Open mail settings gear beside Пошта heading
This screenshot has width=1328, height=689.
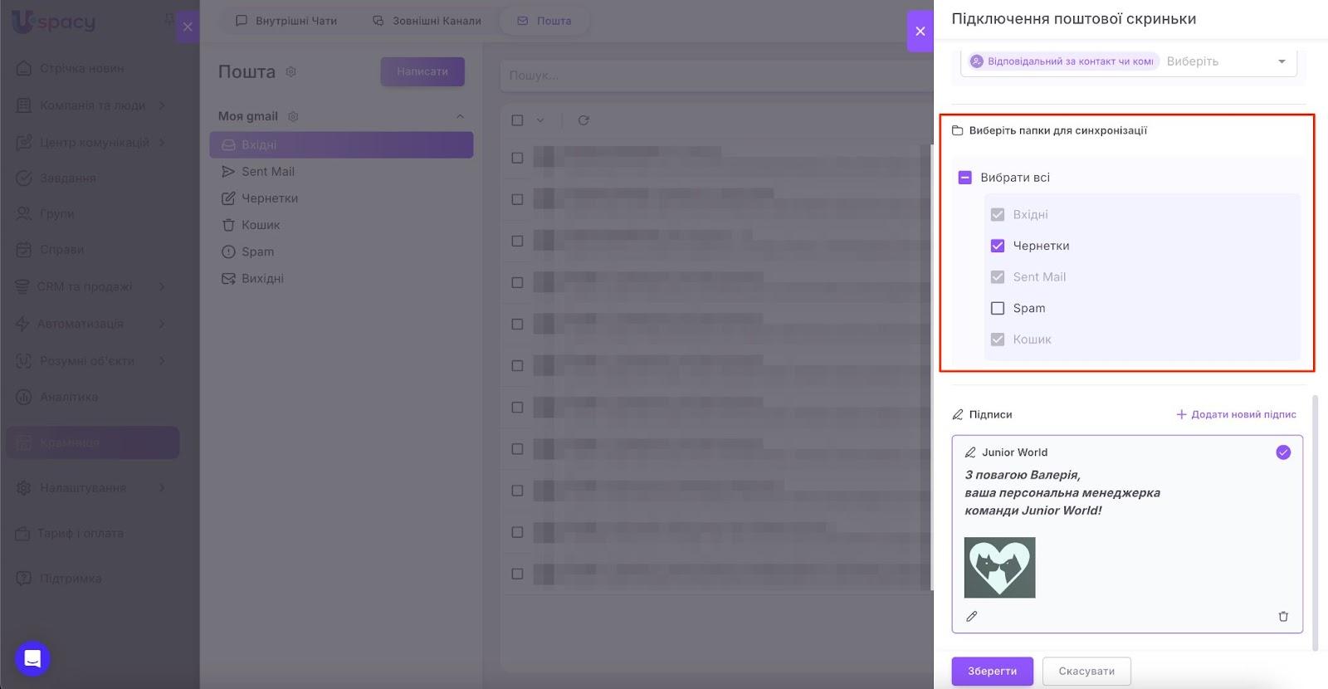291,72
